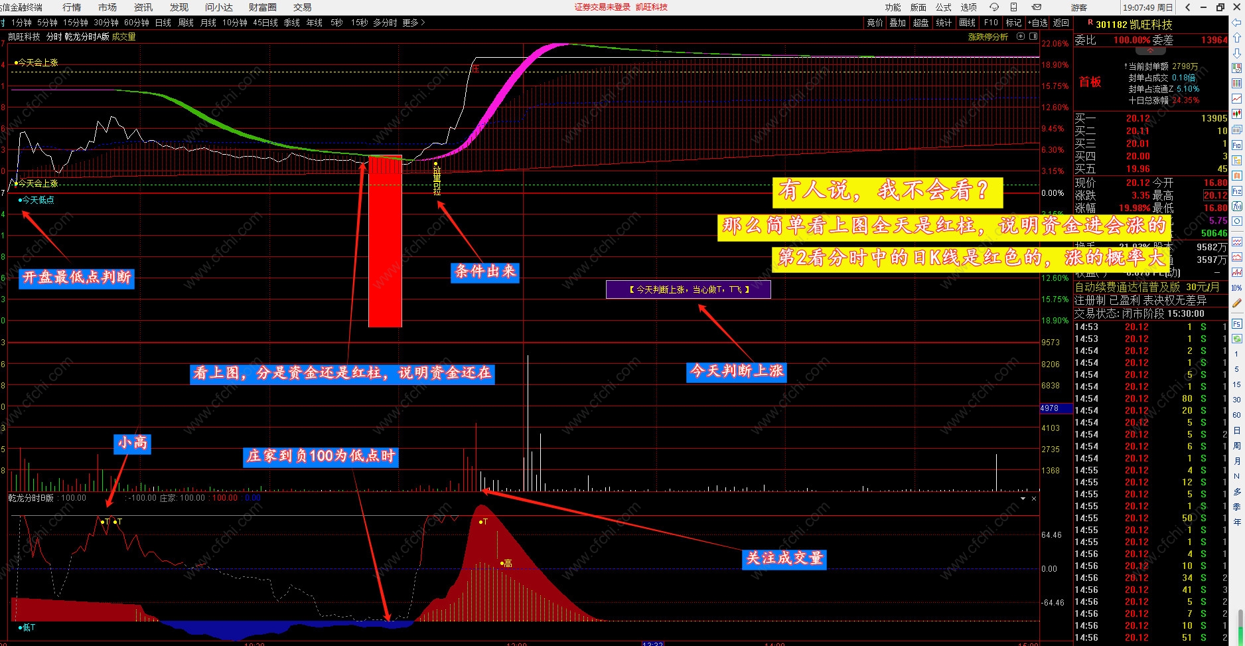The width and height of the screenshot is (1245, 646).
Task: Close the 乾龙分时B版 indicator panel
Action: (x=1033, y=498)
